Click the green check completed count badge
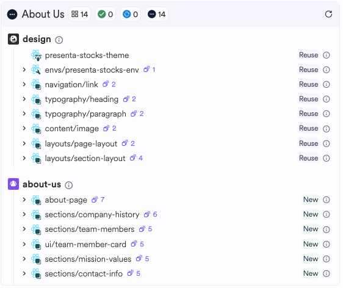The height and width of the screenshot is (288, 343). tap(105, 15)
